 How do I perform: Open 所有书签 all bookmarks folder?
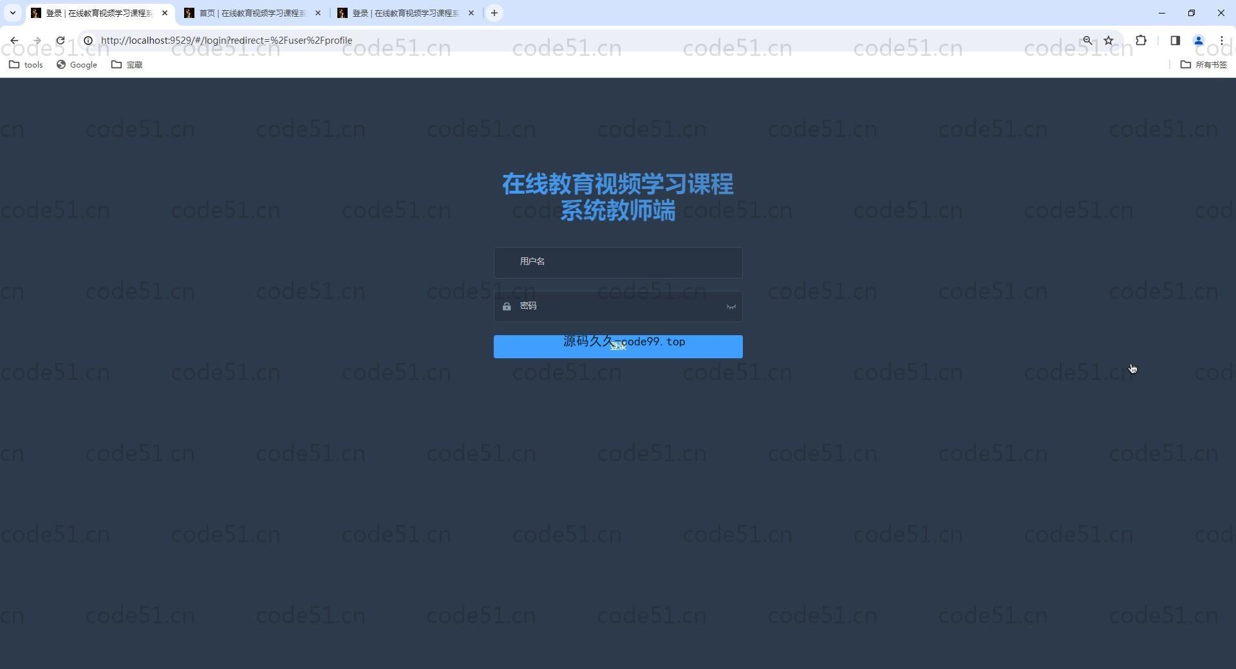[1204, 64]
